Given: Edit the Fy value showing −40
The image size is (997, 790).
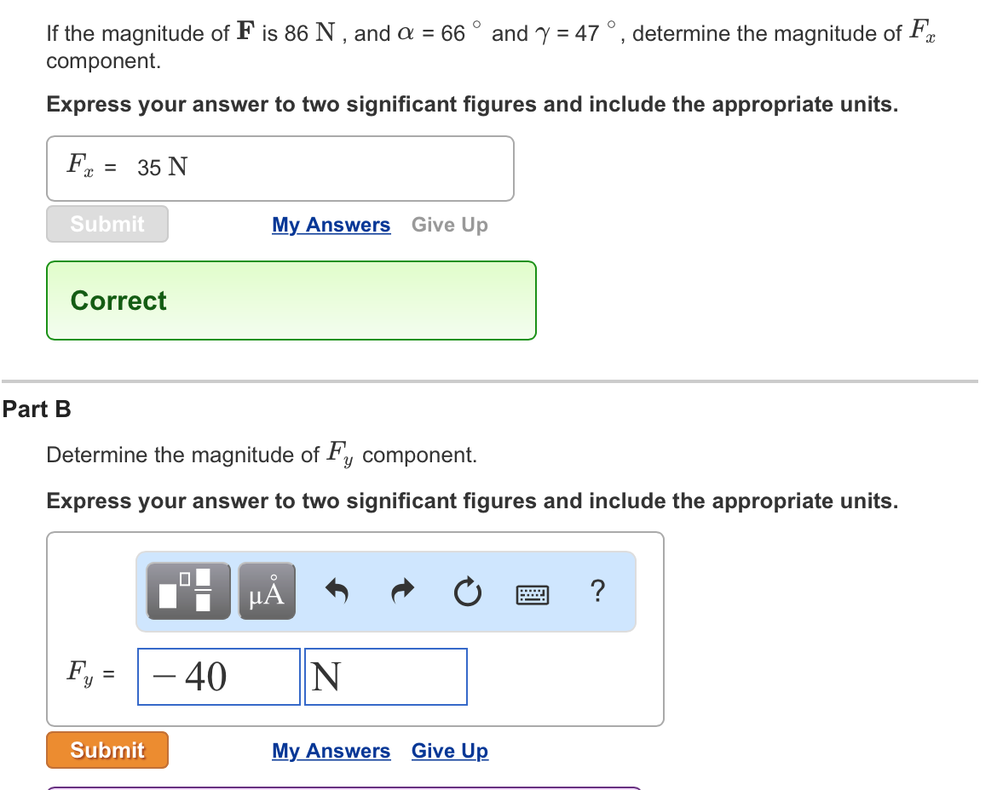Looking at the screenshot, I should (218, 676).
